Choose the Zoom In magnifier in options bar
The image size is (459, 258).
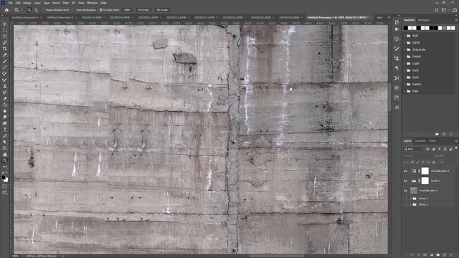click(x=29, y=9)
